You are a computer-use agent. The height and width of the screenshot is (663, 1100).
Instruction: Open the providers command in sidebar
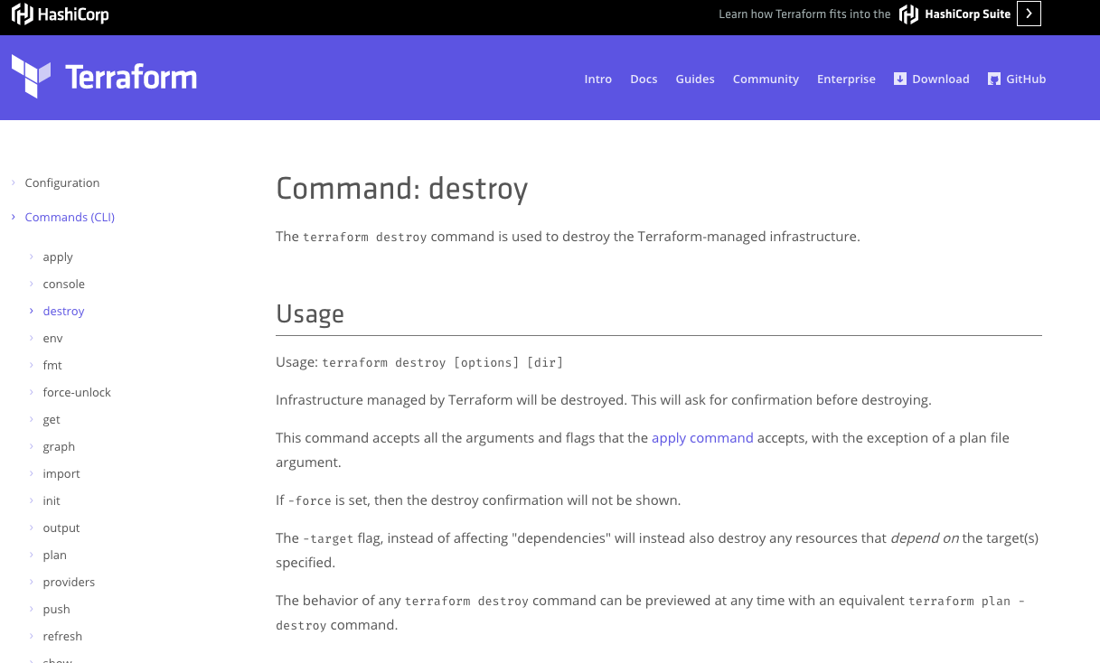tap(69, 582)
